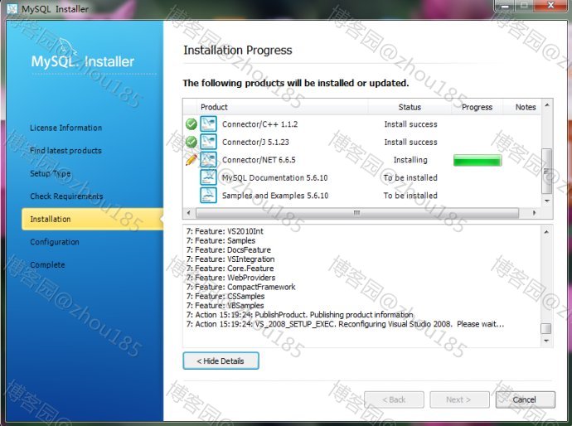Select the Samples and Examples 5.6.10 text
Image resolution: width=572 pixels, height=426 pixels.
[275, 196]
